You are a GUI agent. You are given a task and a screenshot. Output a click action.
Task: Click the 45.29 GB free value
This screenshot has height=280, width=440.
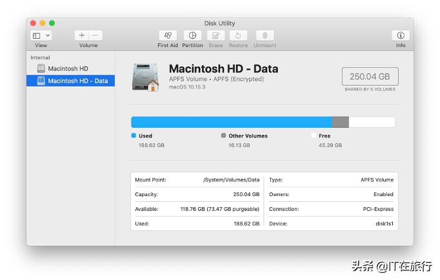330,145
